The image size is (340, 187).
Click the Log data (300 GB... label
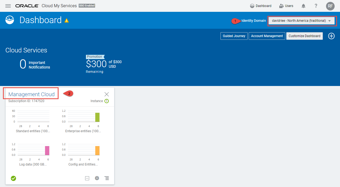pos(33,164)
